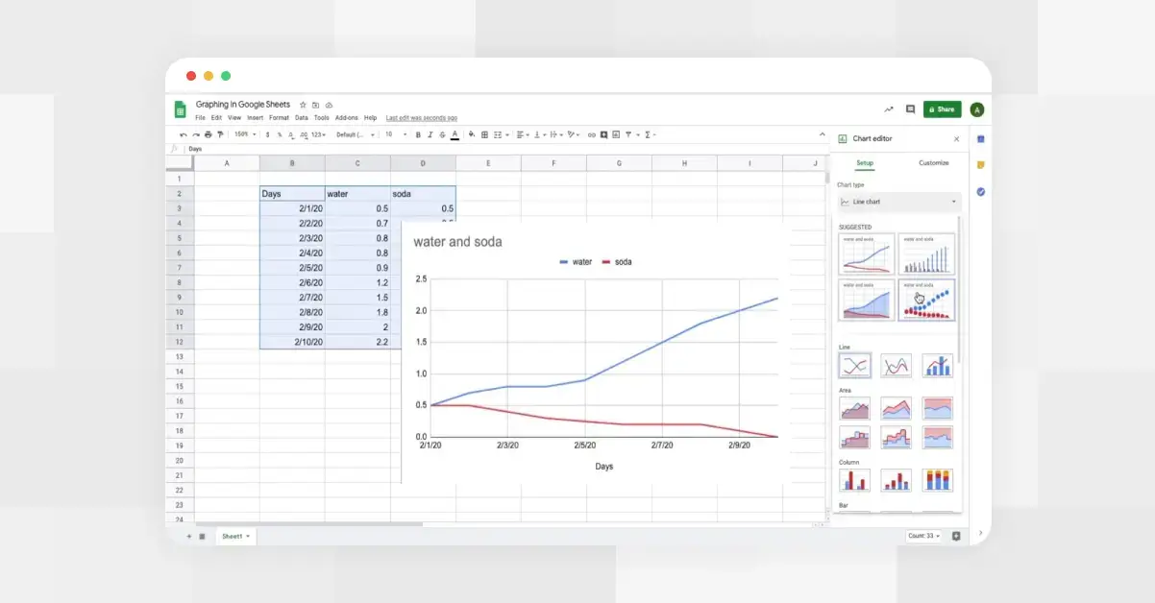The width and height of the screenshot is (1155, 603).
Task: Click the insert link icon
Action: [591, 134]
